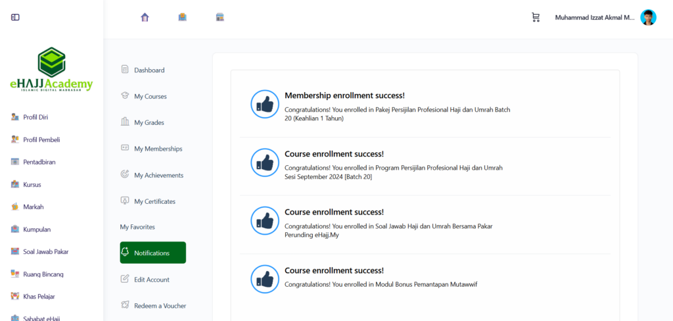View My Grades page
The height and width of the screenshot is (321, 673).
coord(149,122)
